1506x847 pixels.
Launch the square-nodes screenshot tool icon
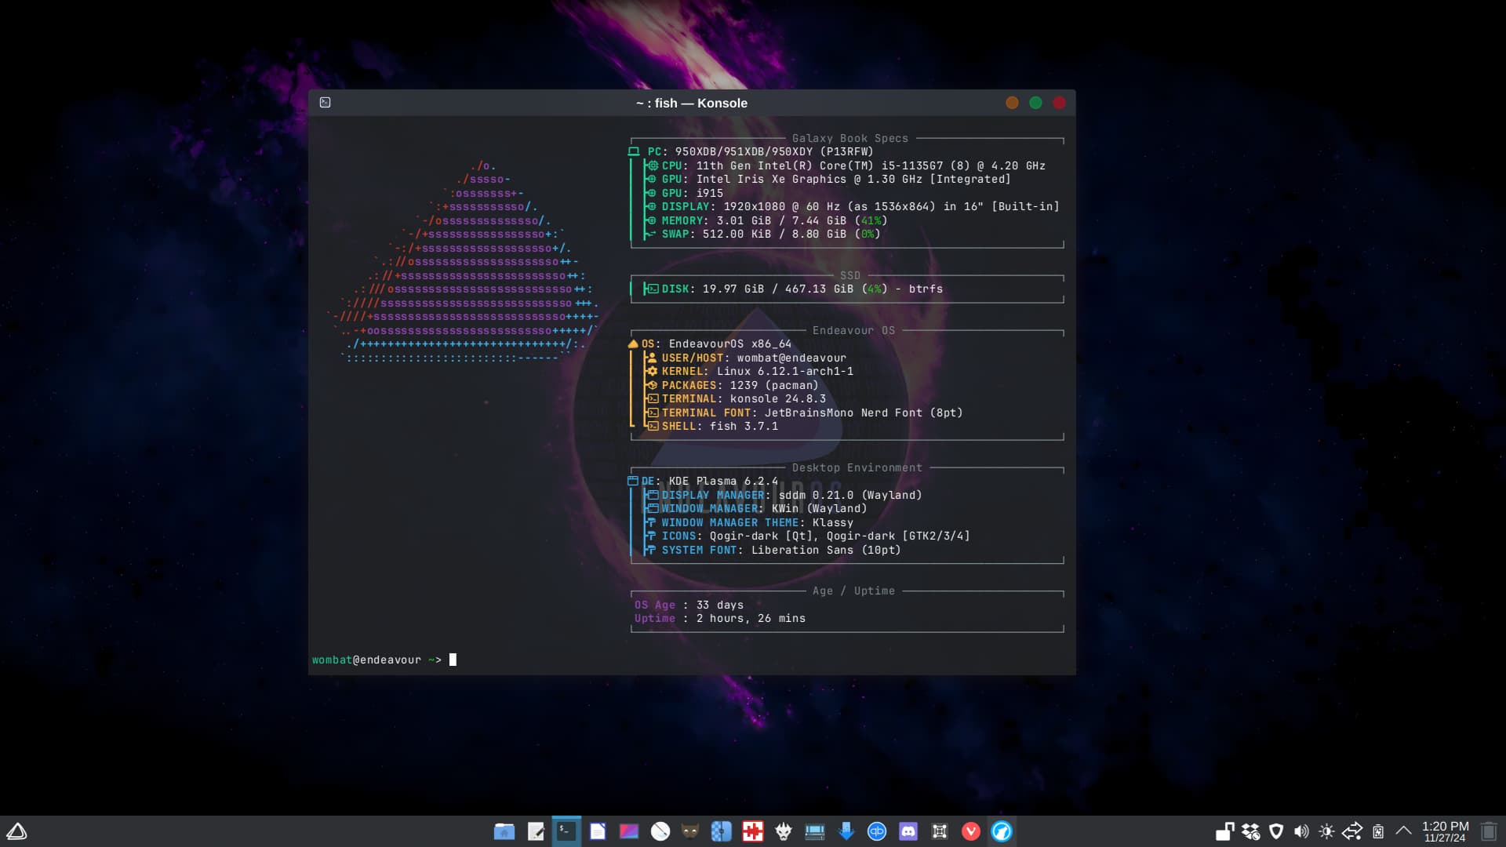(940, 831)
